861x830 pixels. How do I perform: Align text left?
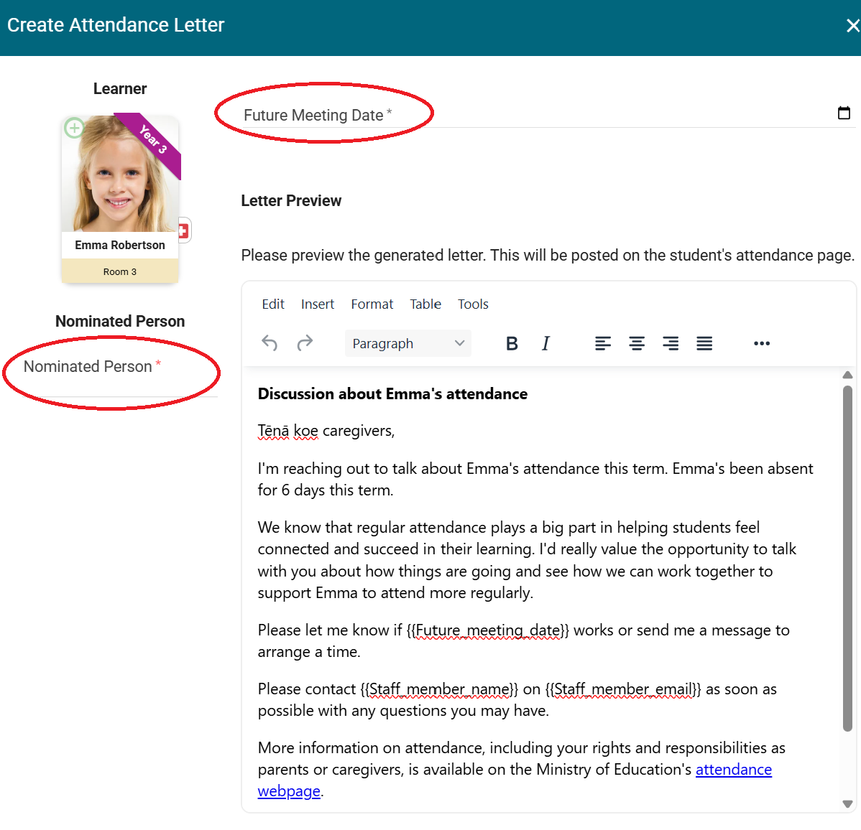[603, 343]
